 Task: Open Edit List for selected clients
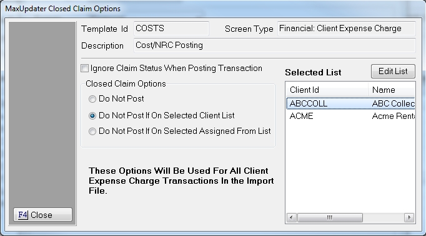coord(393,71)
